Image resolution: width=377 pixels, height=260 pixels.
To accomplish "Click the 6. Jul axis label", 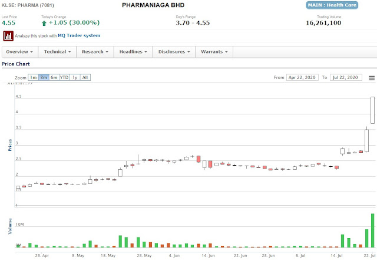I will 300,256.
